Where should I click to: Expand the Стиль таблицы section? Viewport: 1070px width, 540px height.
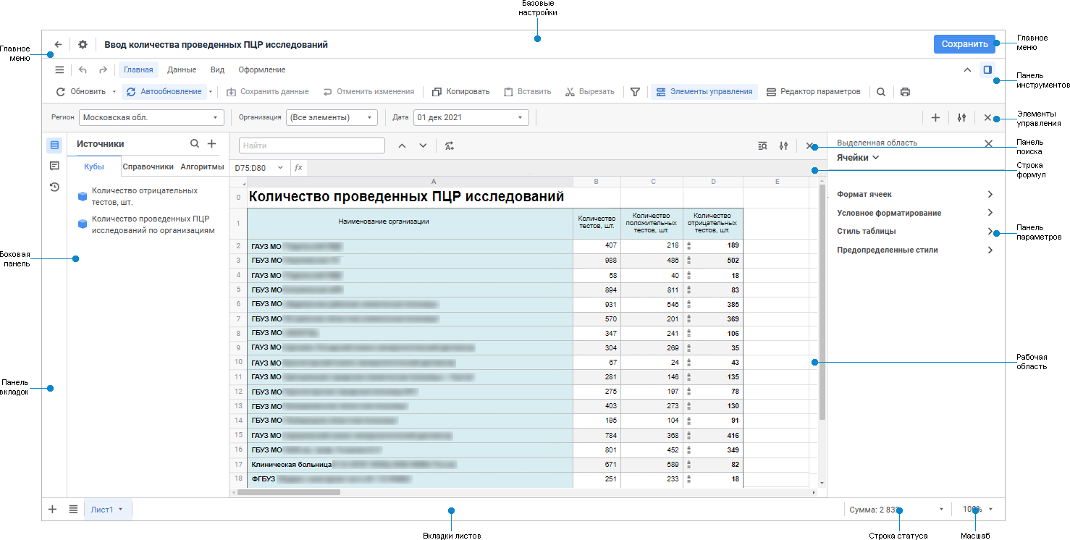915,231
